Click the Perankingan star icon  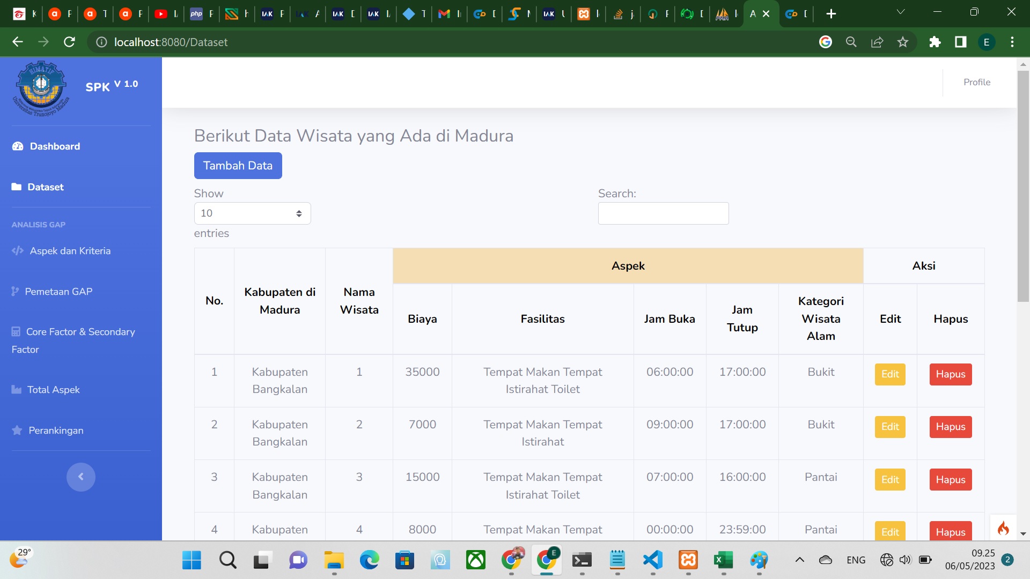(x=17, y=430)
